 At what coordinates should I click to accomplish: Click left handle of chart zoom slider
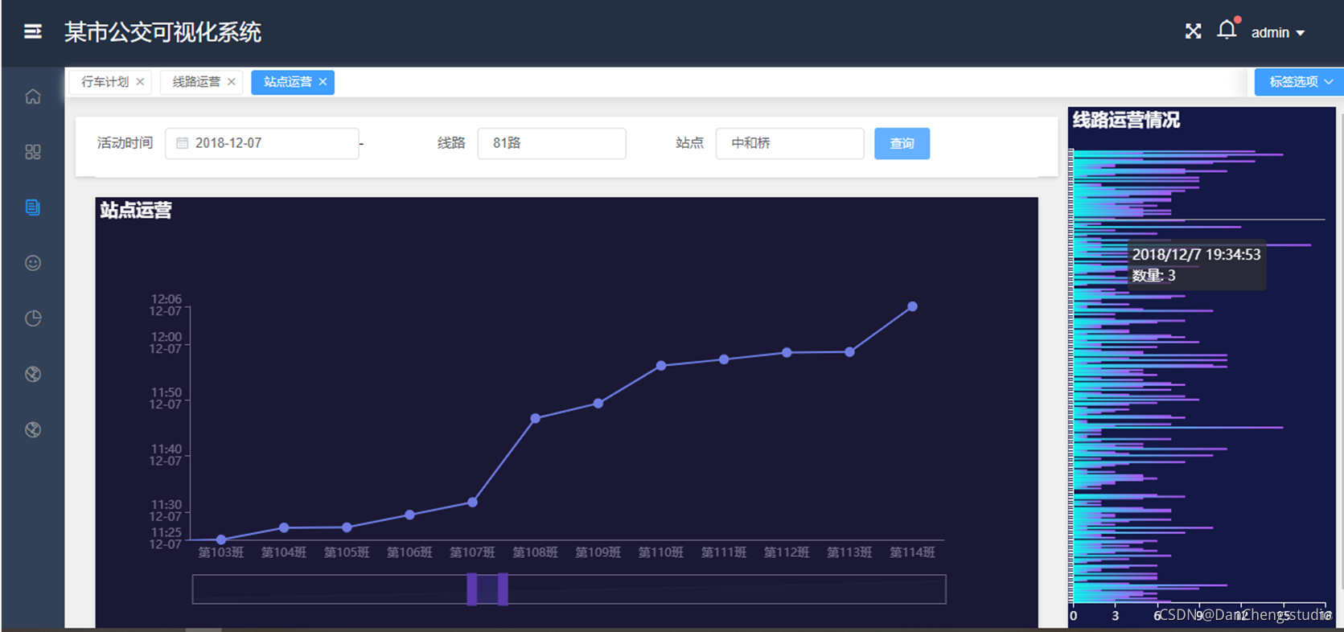(472, 589)
